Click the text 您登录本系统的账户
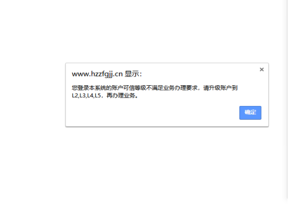Image resolution: width=288 pixels, height=208 pixels. 97,88
